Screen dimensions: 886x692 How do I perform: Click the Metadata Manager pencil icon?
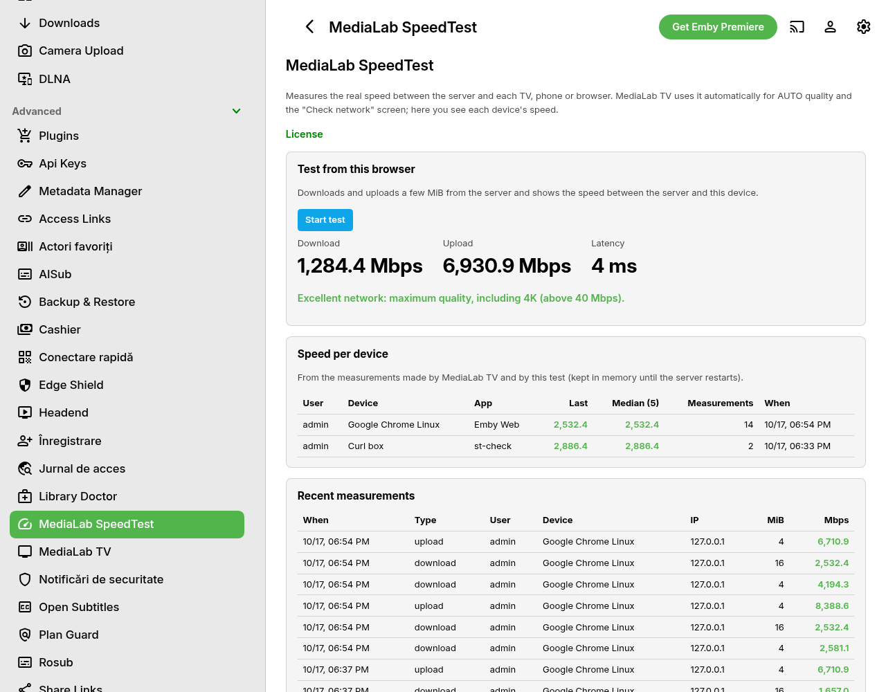[x=25, y=191]
